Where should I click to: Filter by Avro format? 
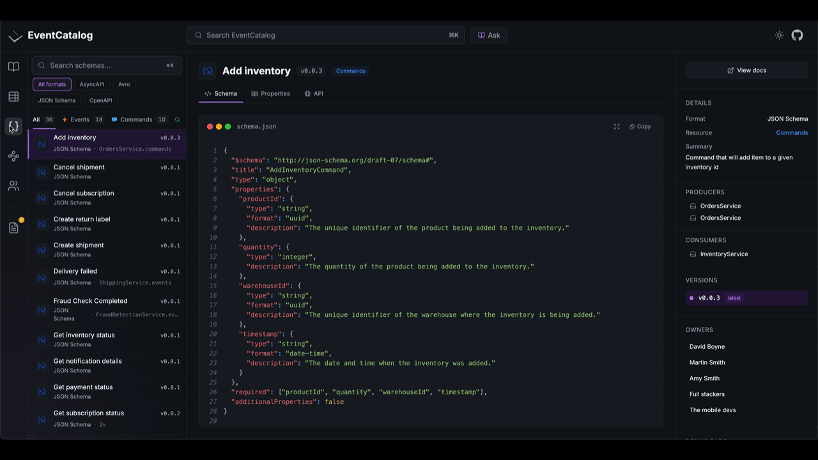tap(124, 84)
